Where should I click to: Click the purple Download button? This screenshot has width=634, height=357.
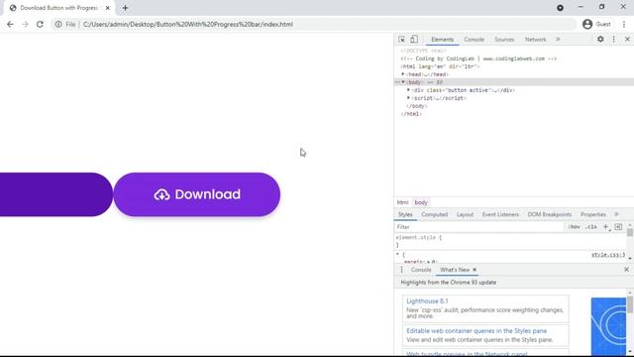(x=196, y=194)
